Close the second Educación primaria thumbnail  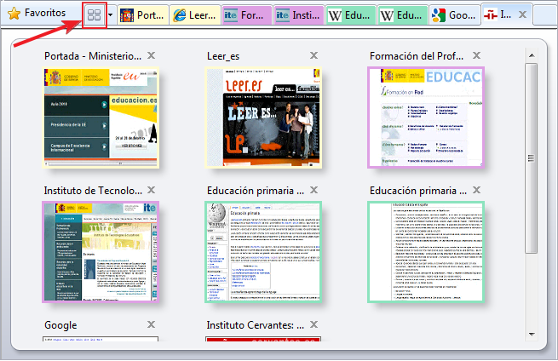[x=476, y=190]
